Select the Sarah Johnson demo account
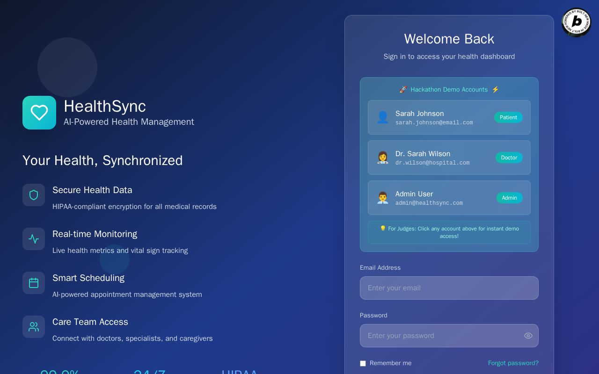 (x=449, y=117)
